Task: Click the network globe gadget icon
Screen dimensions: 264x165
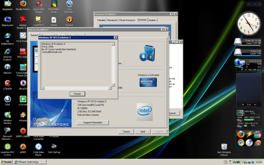Action: tap(239, 63)
